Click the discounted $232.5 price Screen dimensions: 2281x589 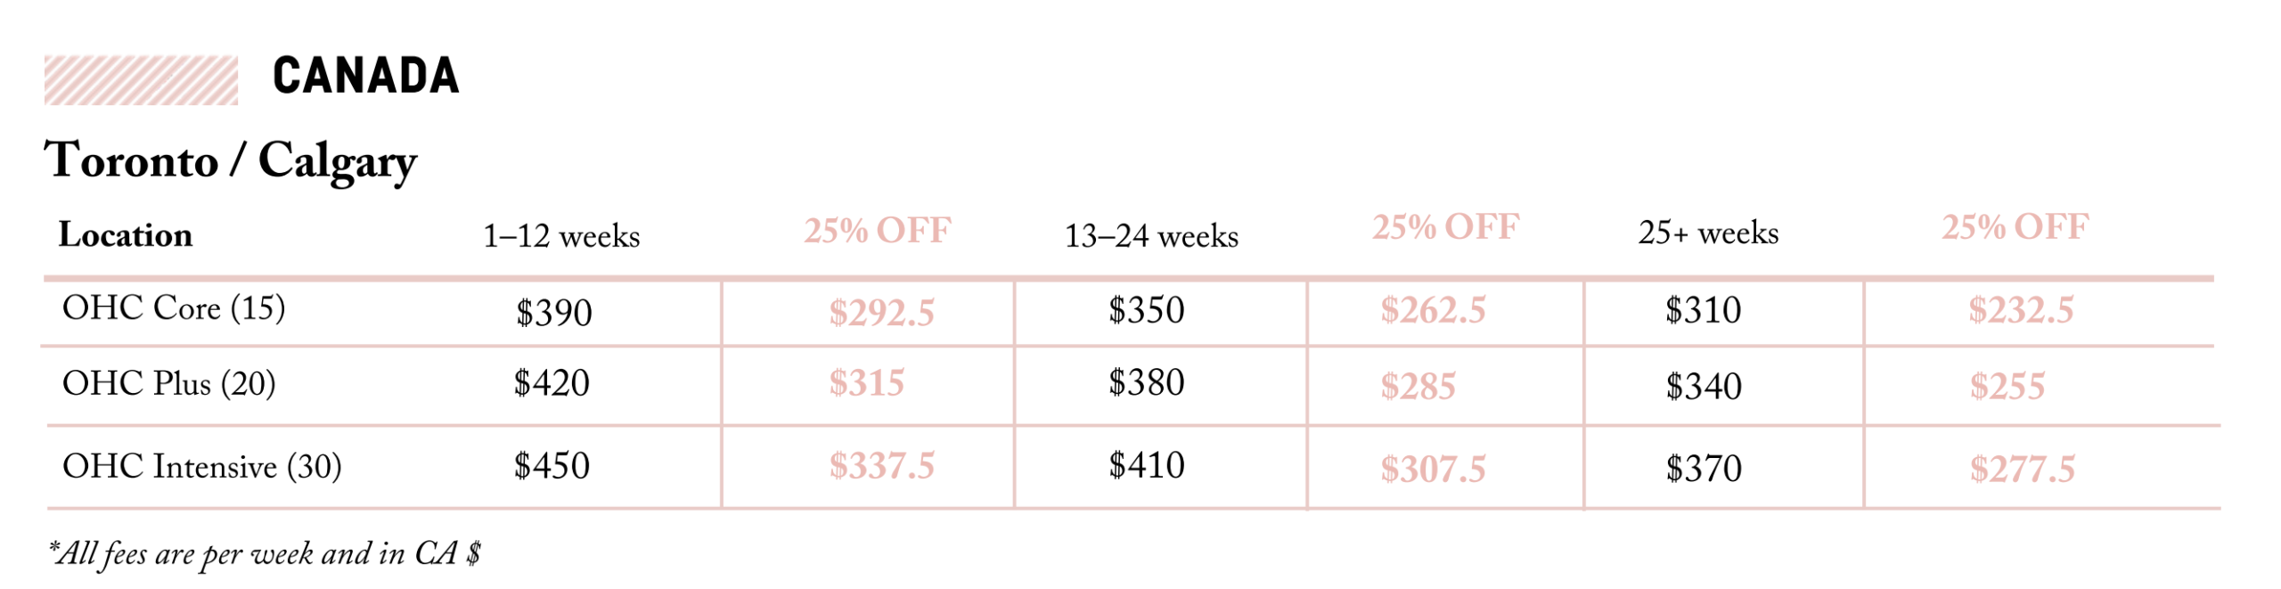[x=2021, y=310]
